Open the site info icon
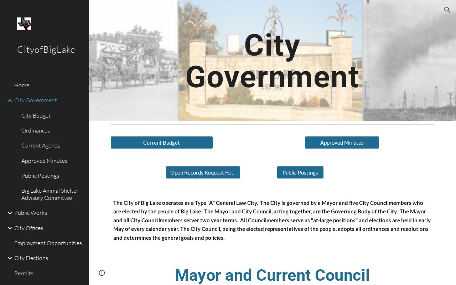Screen dimensions: 456x285 pos(102,273)
